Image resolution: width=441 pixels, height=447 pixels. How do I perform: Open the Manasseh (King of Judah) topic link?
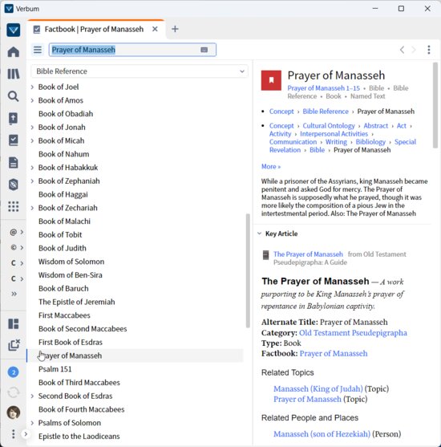[318, 388]
